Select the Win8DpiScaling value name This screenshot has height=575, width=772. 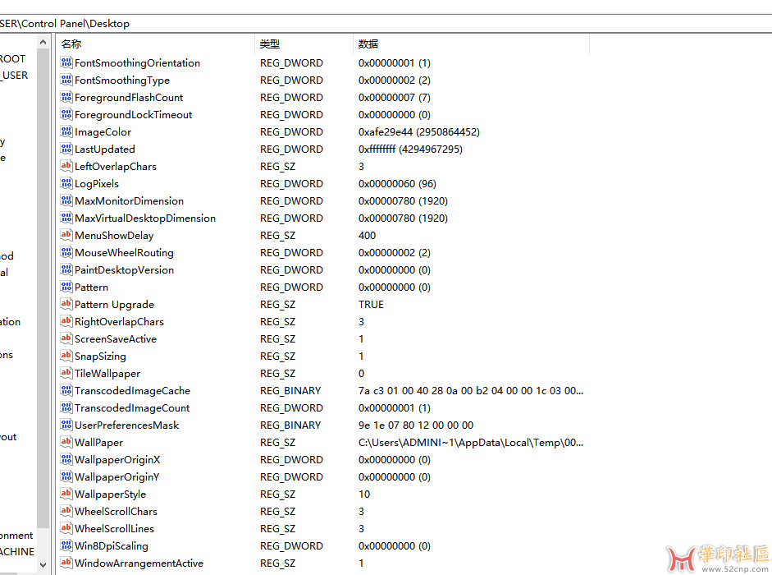click(x=112, y=546)
